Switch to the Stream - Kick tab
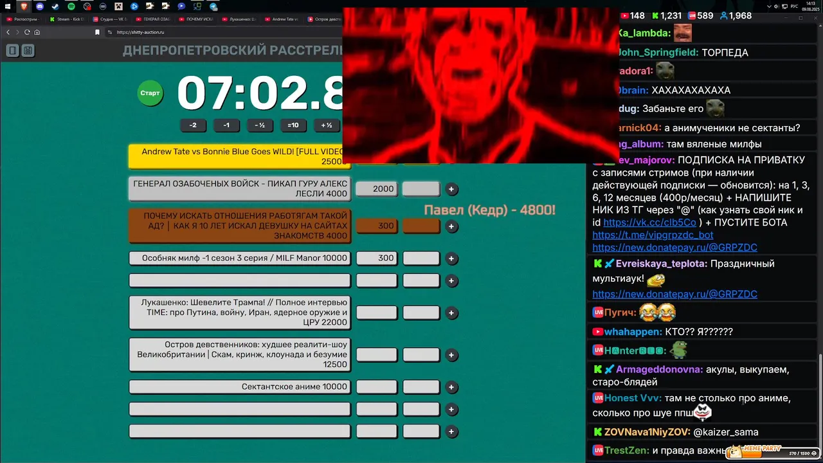 click(x=67, y=19)
